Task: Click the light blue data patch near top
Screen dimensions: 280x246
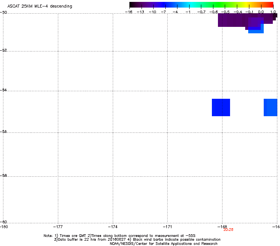Action: (256, 31)
